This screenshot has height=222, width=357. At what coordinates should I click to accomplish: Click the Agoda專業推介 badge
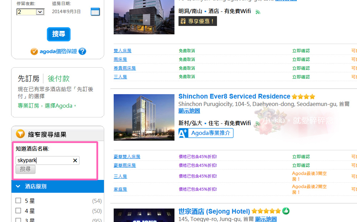(x=206, y=133)
